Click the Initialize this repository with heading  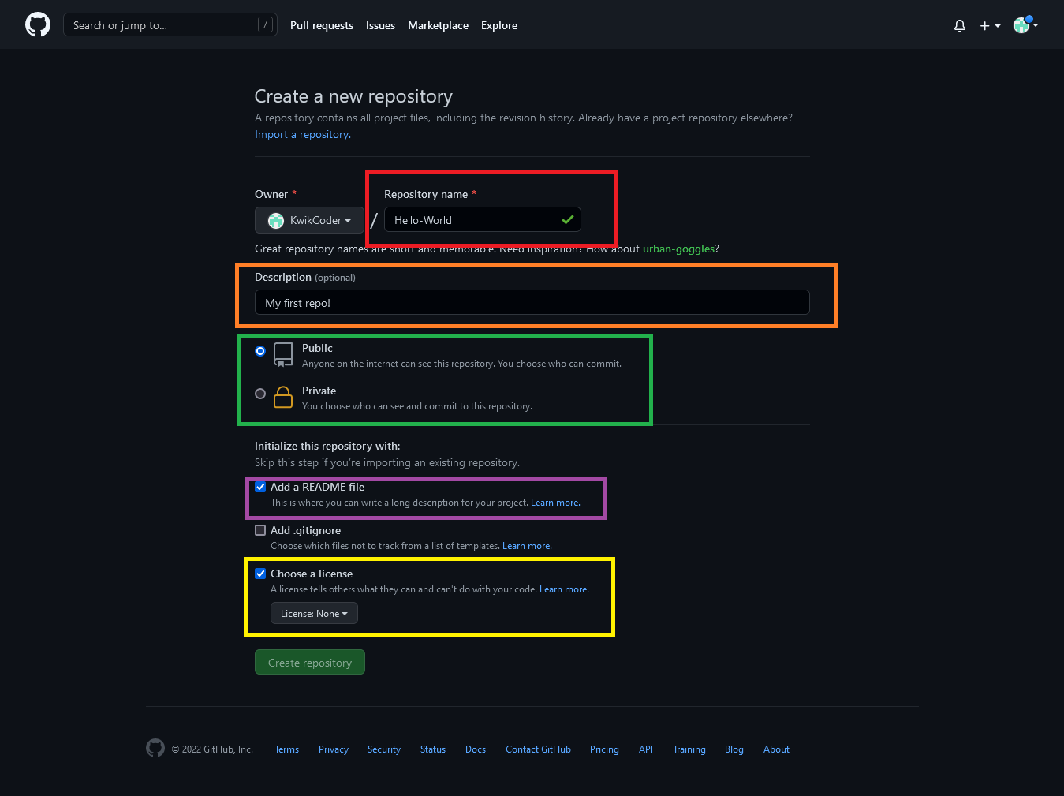(327, 446)
